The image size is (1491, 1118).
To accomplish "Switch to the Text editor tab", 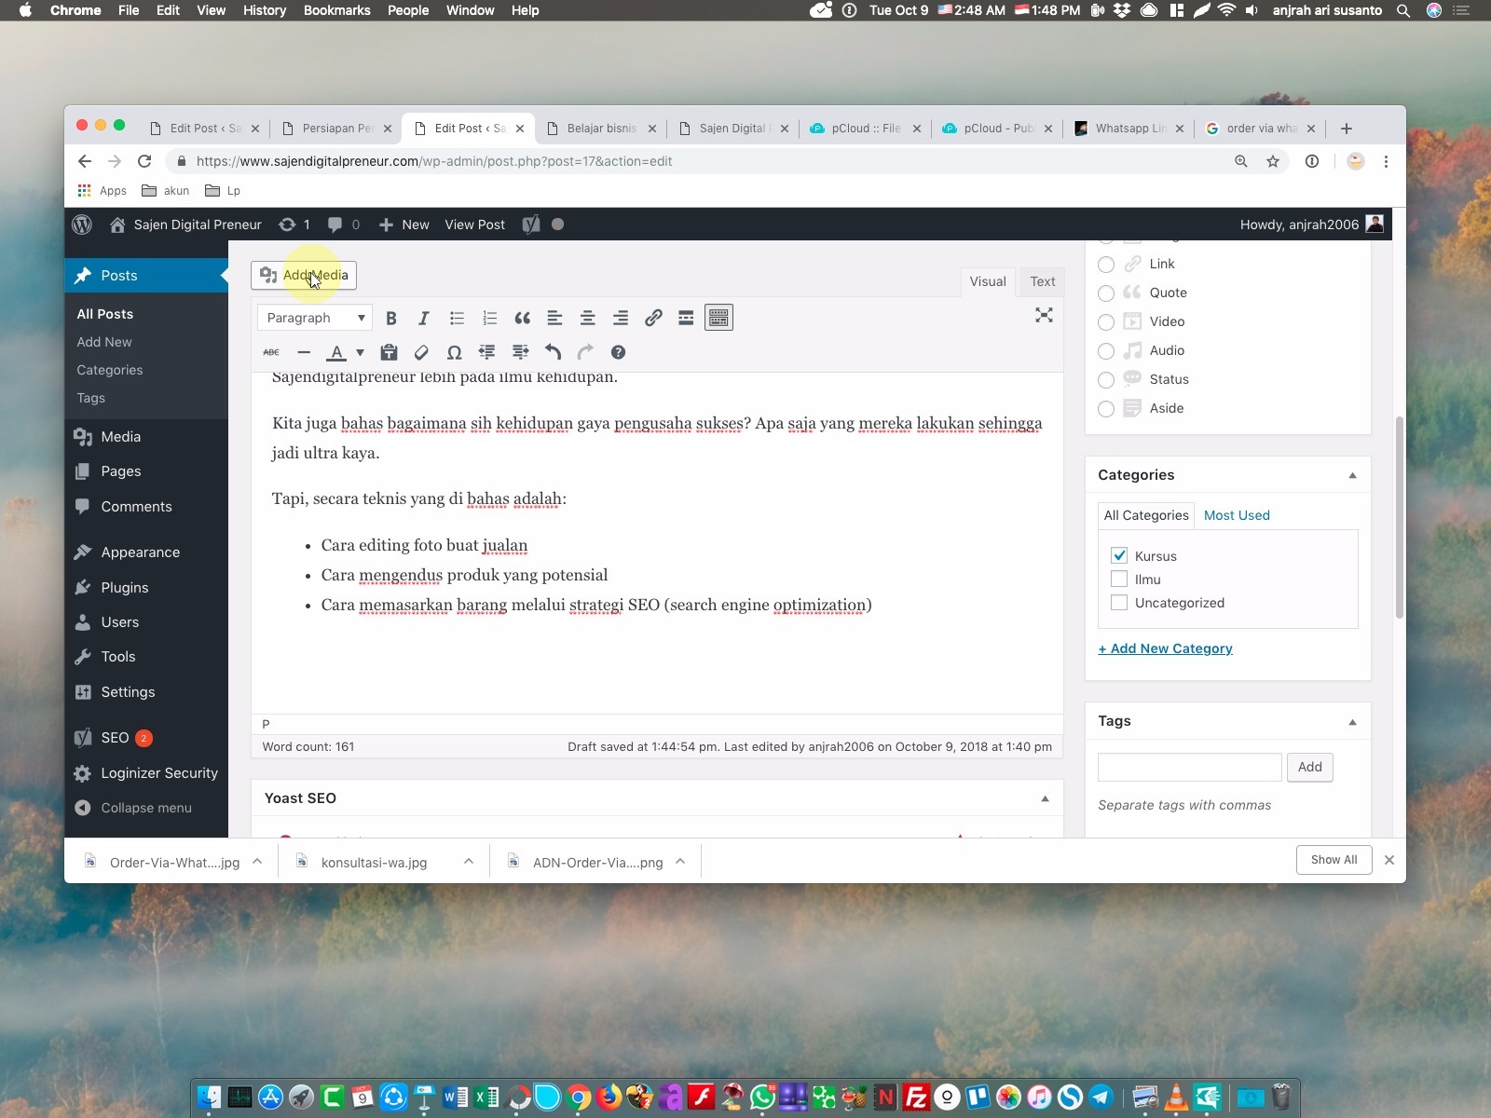I will [x=1042, y=281].
